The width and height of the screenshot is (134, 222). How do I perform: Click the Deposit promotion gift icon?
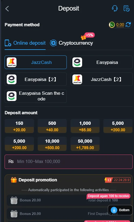(x=14, y=180)
